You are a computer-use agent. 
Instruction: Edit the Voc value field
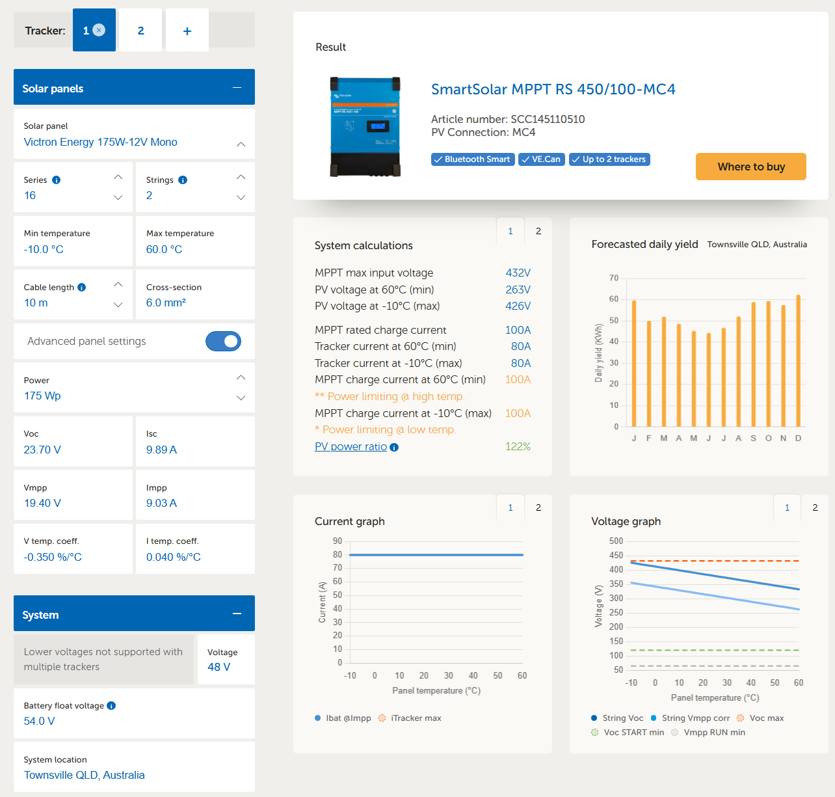[73, 442]
